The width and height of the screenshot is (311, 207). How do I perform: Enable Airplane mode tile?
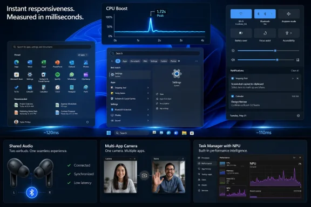coord(288,14)
